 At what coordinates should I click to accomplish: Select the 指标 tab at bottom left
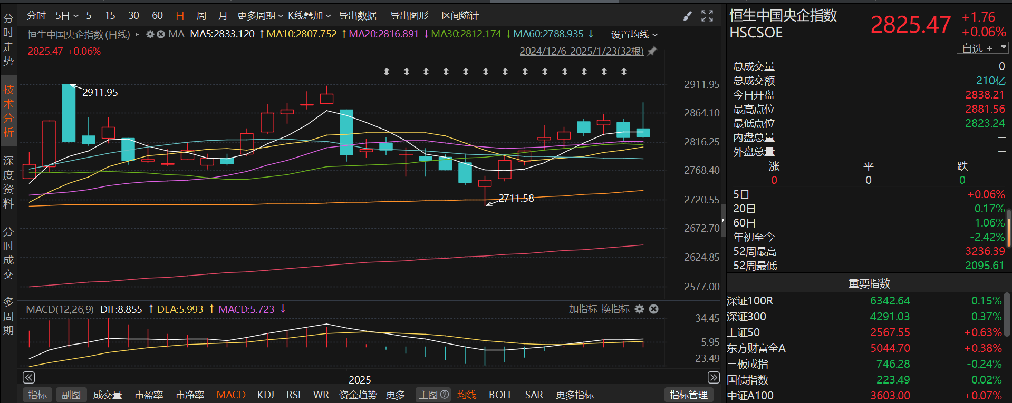37,395
